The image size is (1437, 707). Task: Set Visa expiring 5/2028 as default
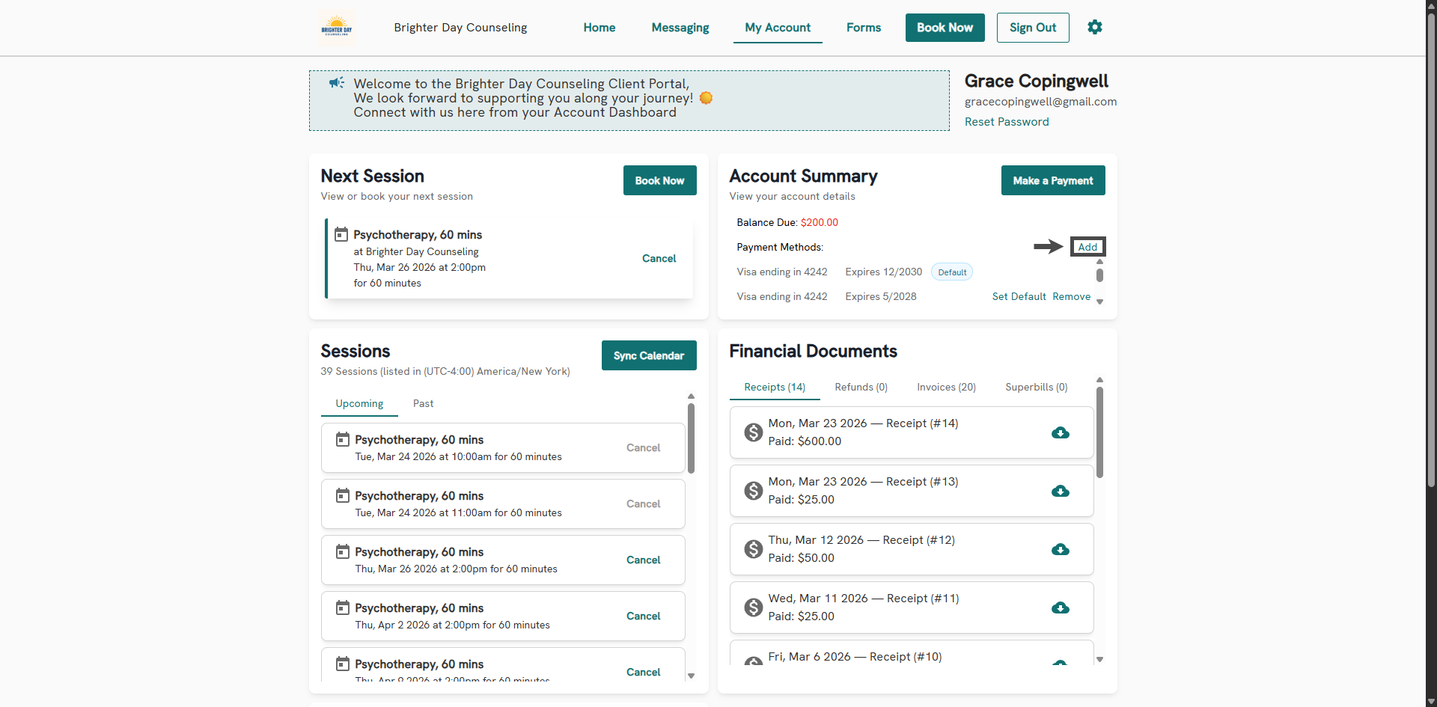[x=1019, y=297]
